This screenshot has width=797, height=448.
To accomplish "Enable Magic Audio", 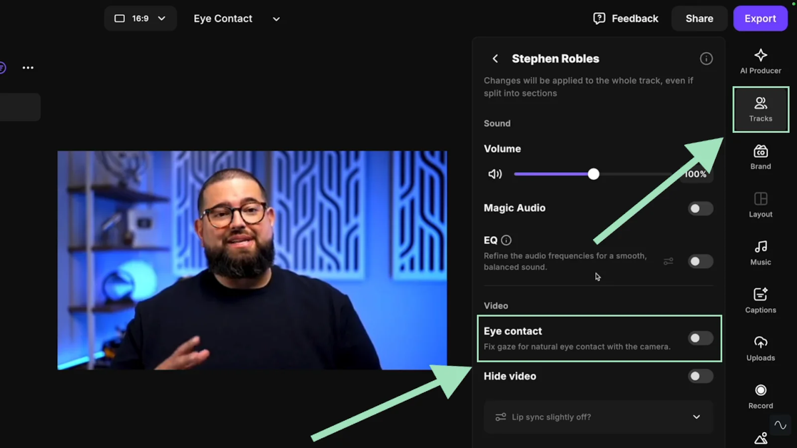I will click(700, 208).
